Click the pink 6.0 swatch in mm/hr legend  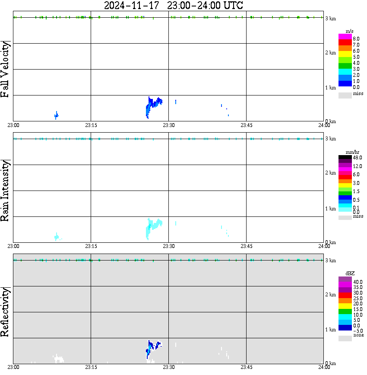point(345,173)
